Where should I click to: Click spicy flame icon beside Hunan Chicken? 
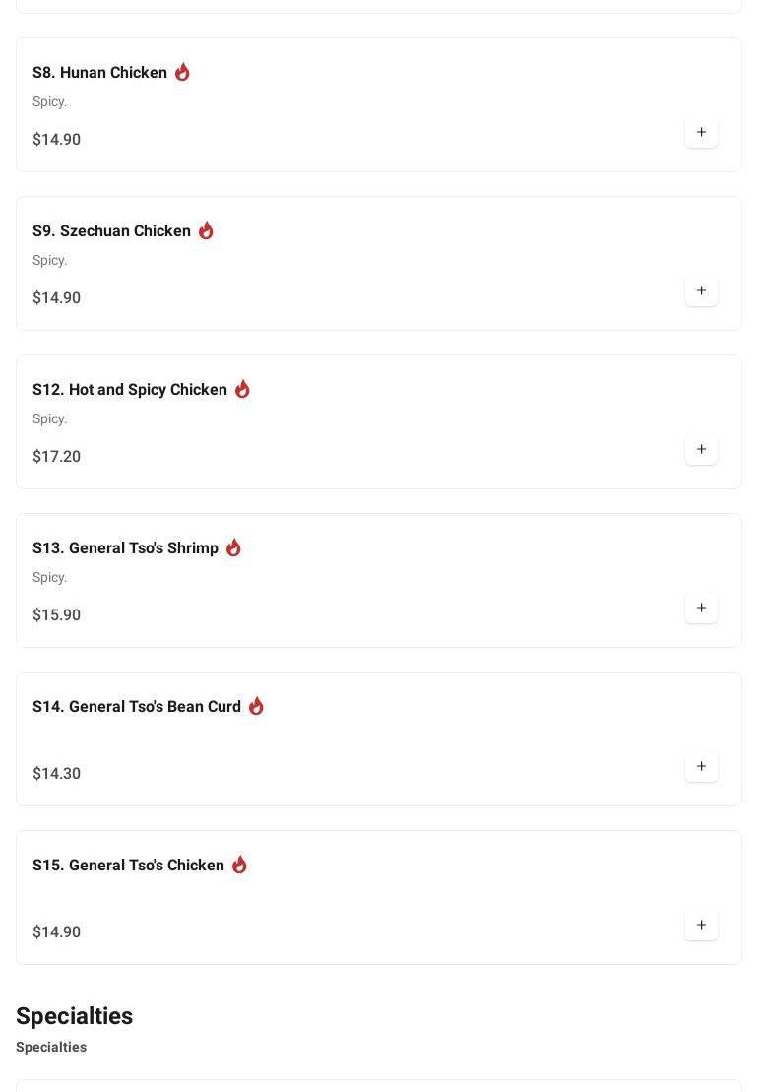(182, 72)
